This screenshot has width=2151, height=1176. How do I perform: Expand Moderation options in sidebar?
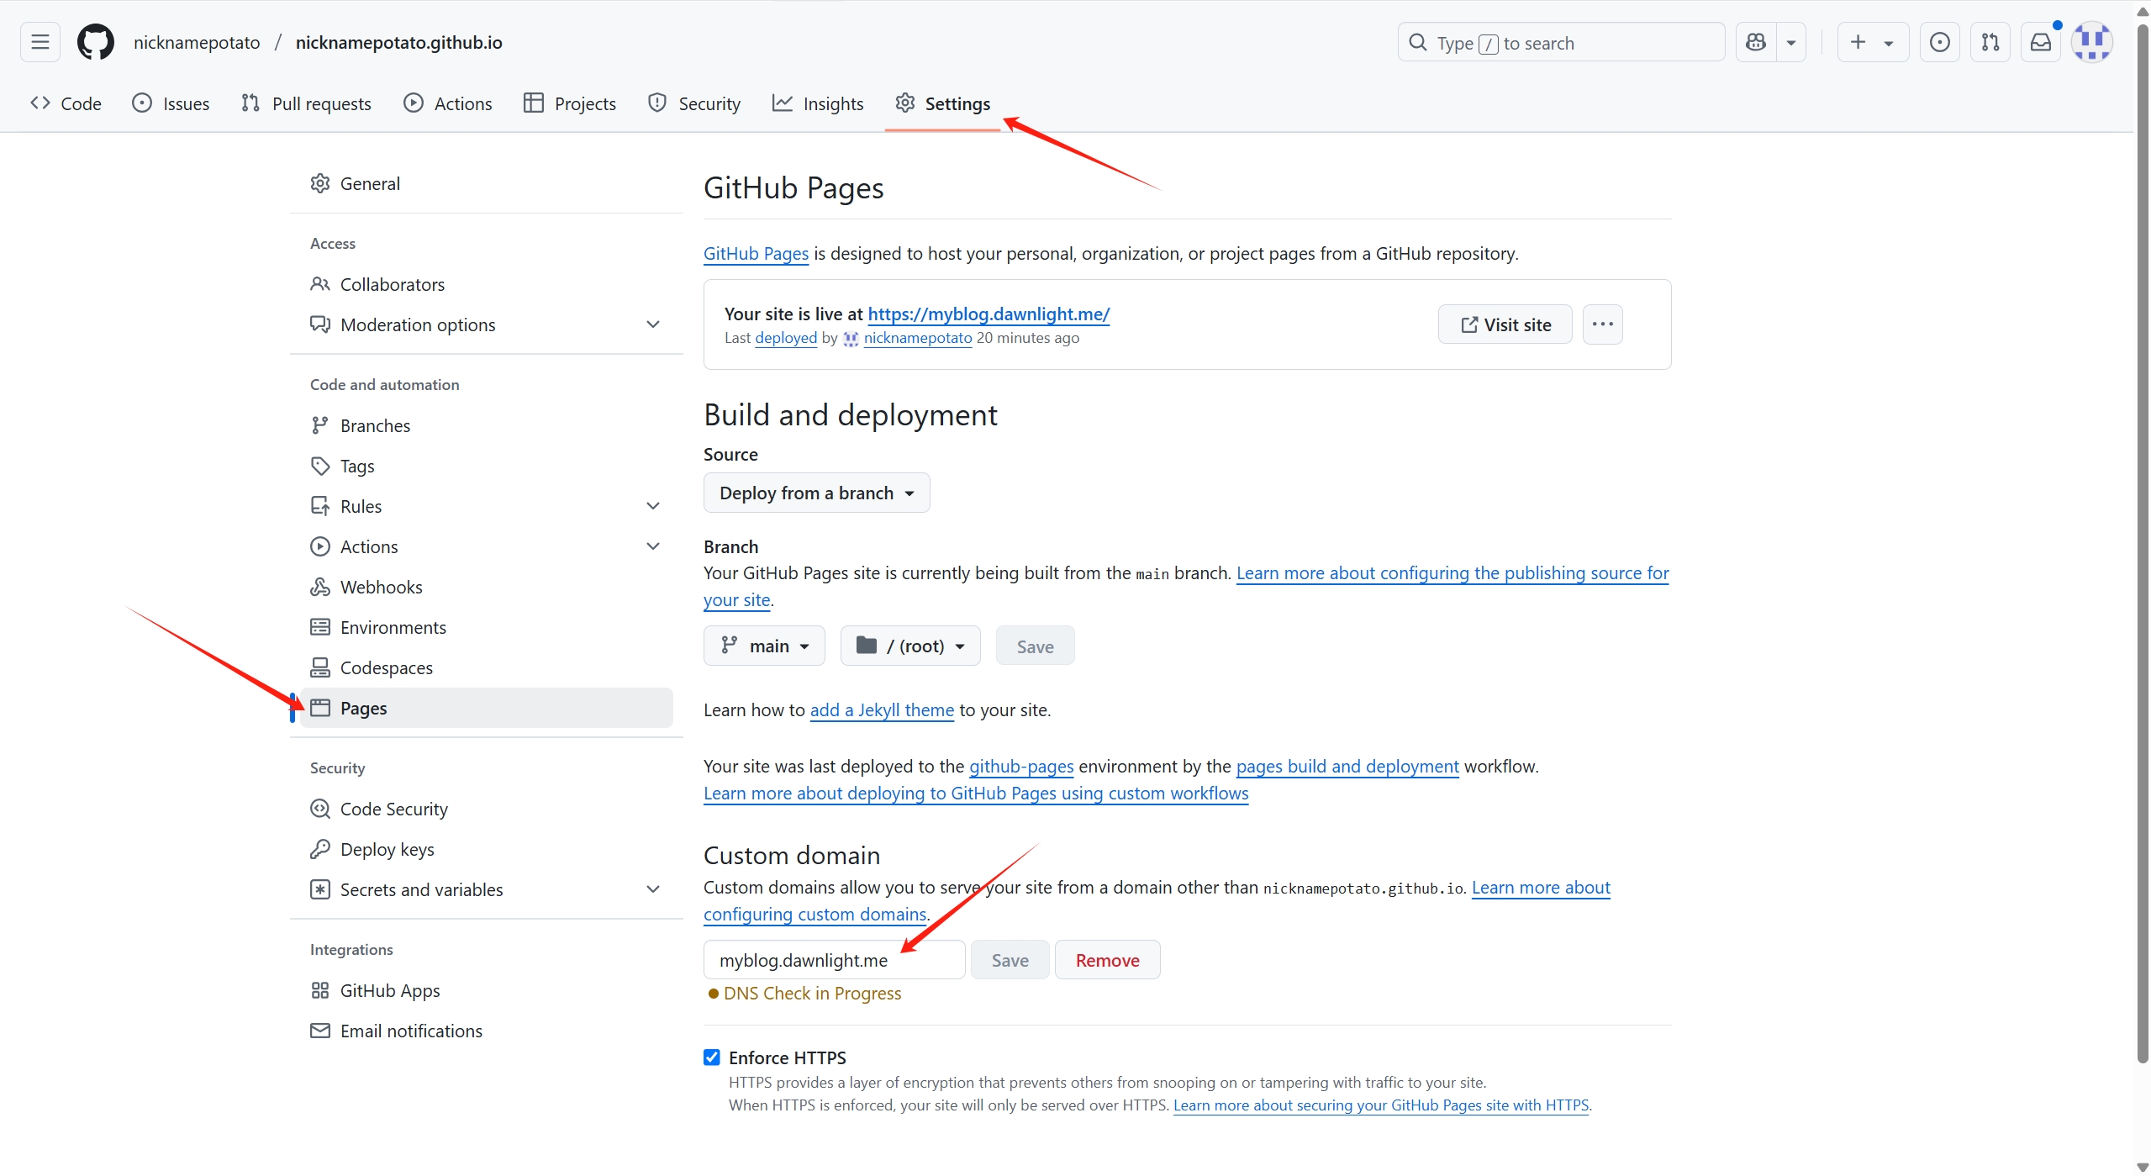point(652,324)
